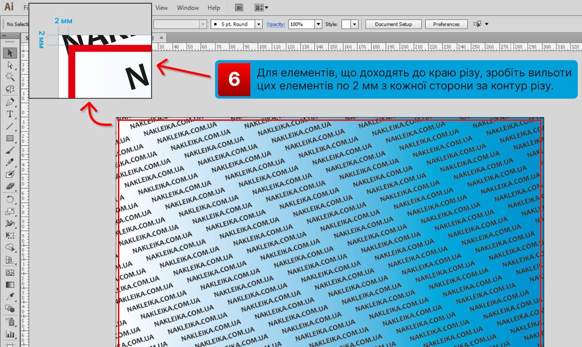The height and width of the screenshot is (347, 582).
Task: Click the Document Setup button
Action: click(393, 24)
